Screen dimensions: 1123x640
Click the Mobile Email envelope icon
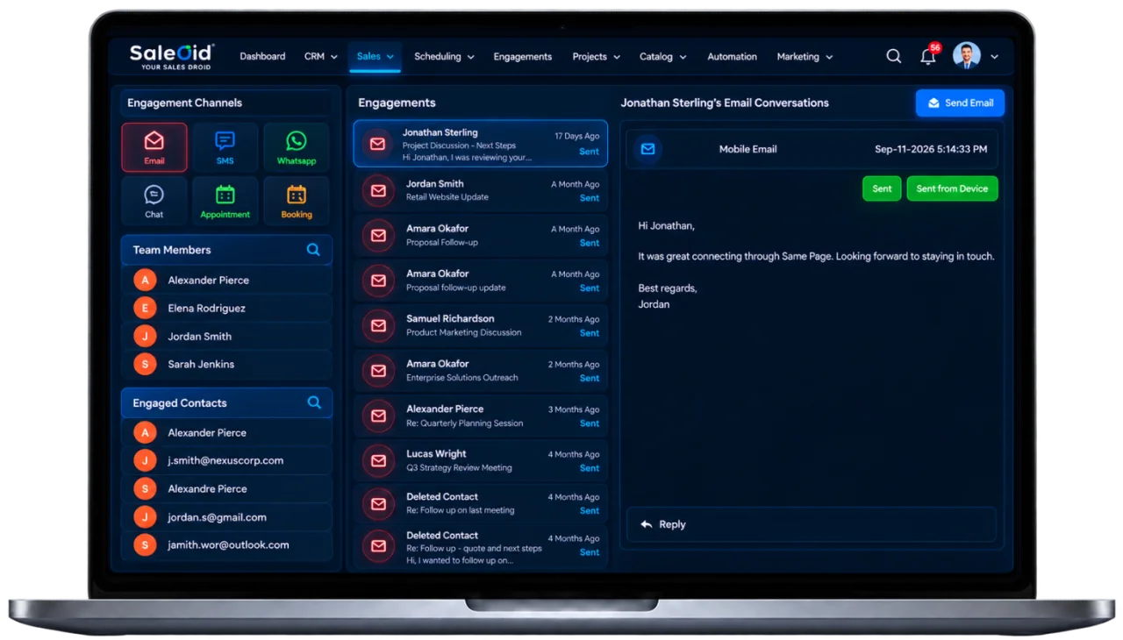(x=648, y=149)
